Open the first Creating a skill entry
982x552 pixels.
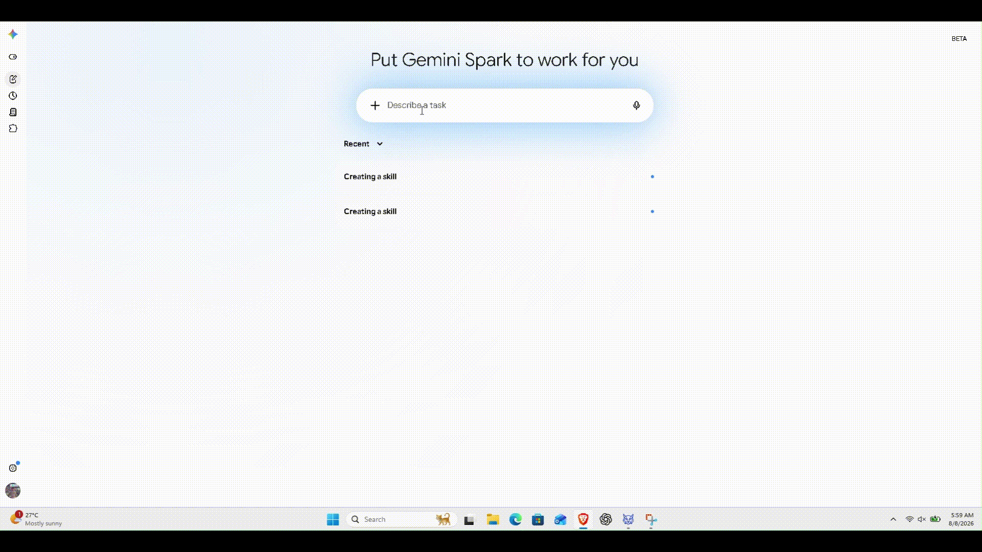[x=499, y=176]
